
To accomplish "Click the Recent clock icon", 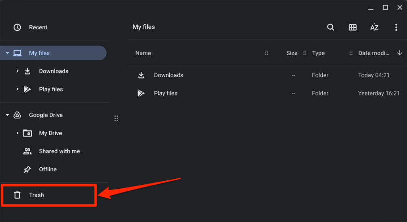I will [17, 27].
